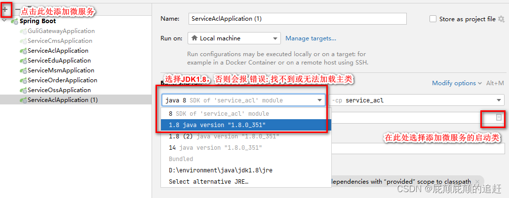Open the Manage targets link
Image resolution: width=509 pixels, height=198 pixels.
(311, 38)
